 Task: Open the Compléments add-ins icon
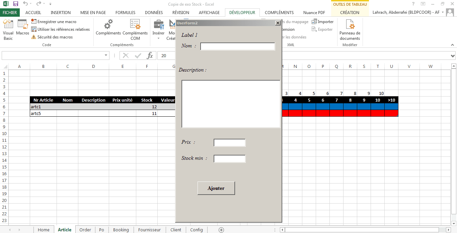click(108, 27)
